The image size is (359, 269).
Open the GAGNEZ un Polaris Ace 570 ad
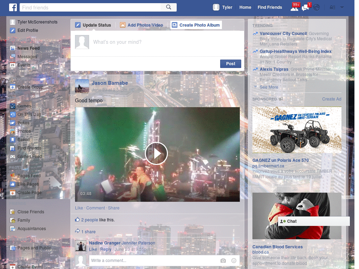tap(280, 160)
